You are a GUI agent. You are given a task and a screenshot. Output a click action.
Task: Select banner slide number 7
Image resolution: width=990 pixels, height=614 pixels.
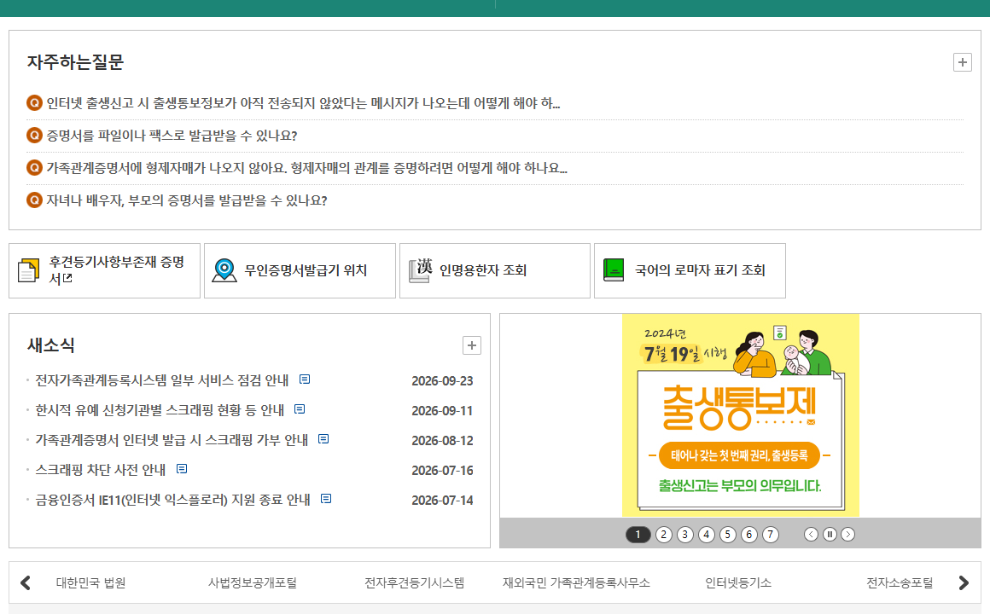tap(771, 535)
